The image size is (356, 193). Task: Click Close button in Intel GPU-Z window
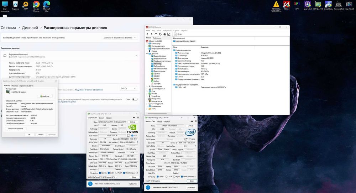point(192,181)
